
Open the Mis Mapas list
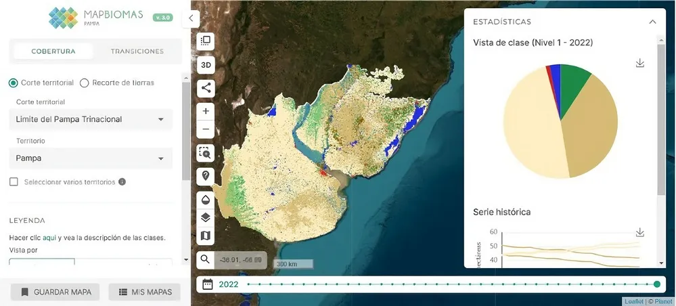pyautogui.click(x=145, y=292)
